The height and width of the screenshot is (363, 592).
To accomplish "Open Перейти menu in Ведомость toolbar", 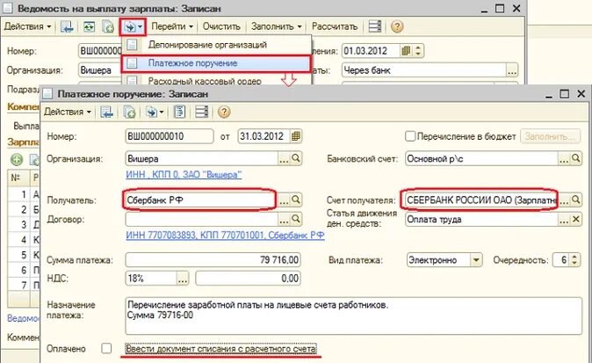I will (x=172, y=26).
